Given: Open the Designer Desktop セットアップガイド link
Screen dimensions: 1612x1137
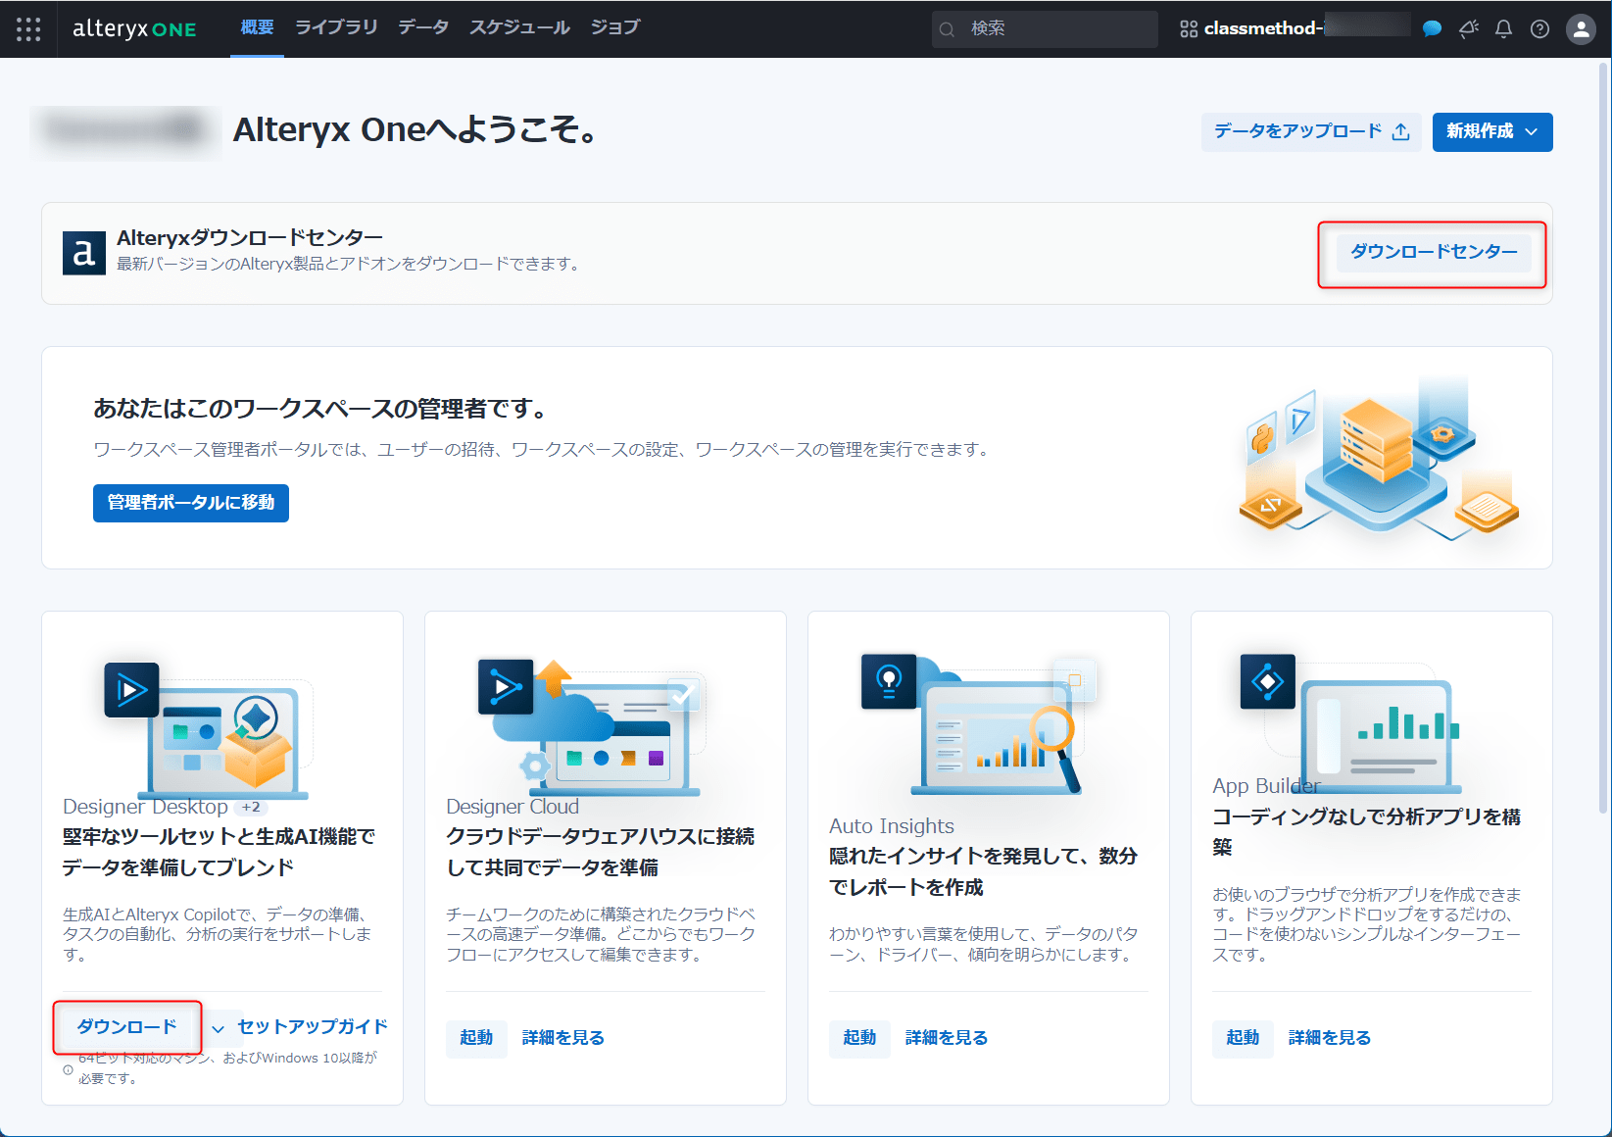Looking at the screenshot, I should [x=311, y=1027].
